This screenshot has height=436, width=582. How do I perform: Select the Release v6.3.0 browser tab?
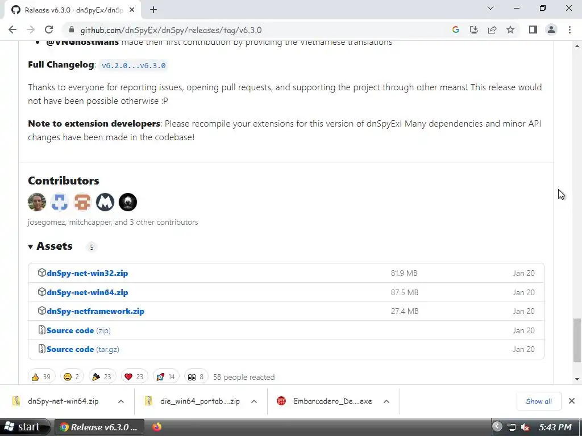[73, 10]
